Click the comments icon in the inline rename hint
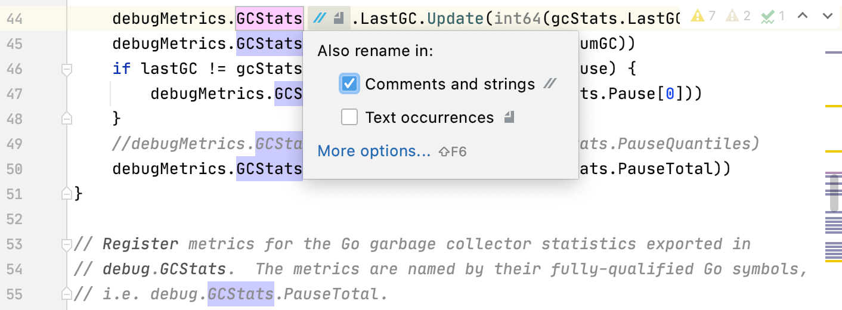This screenshot has height=310, width=842. (320, 19)
